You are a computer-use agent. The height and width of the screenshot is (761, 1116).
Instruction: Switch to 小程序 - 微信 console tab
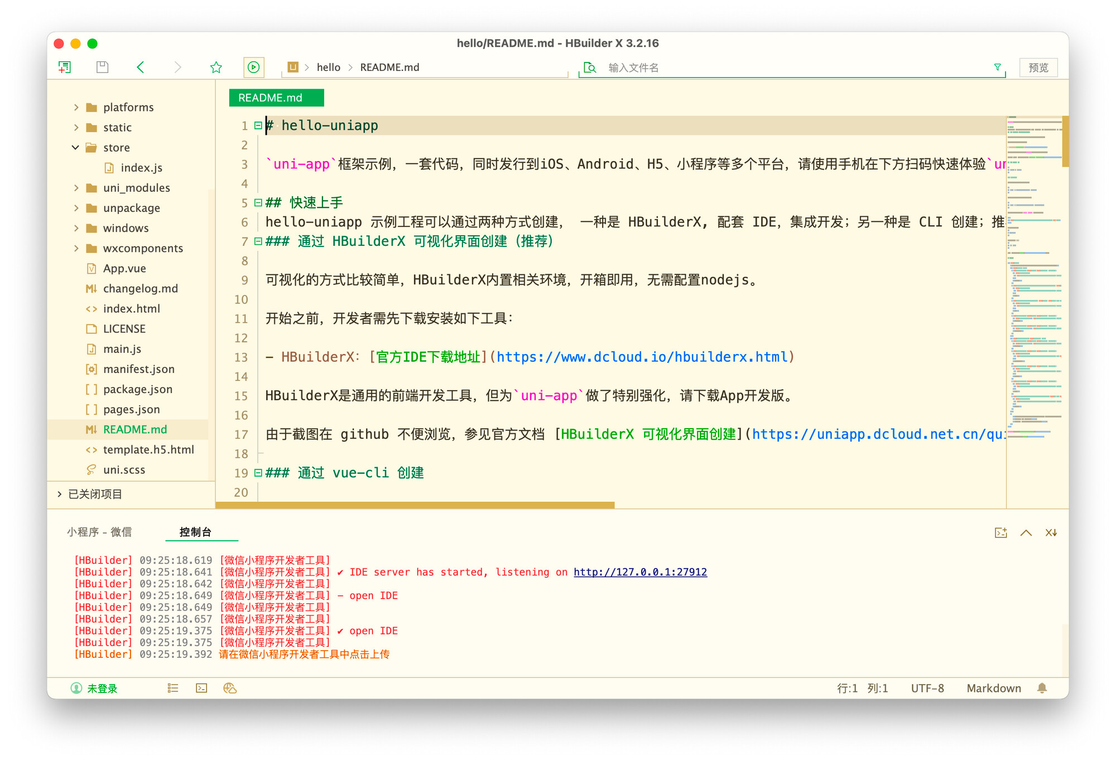[x=99, y=532]
